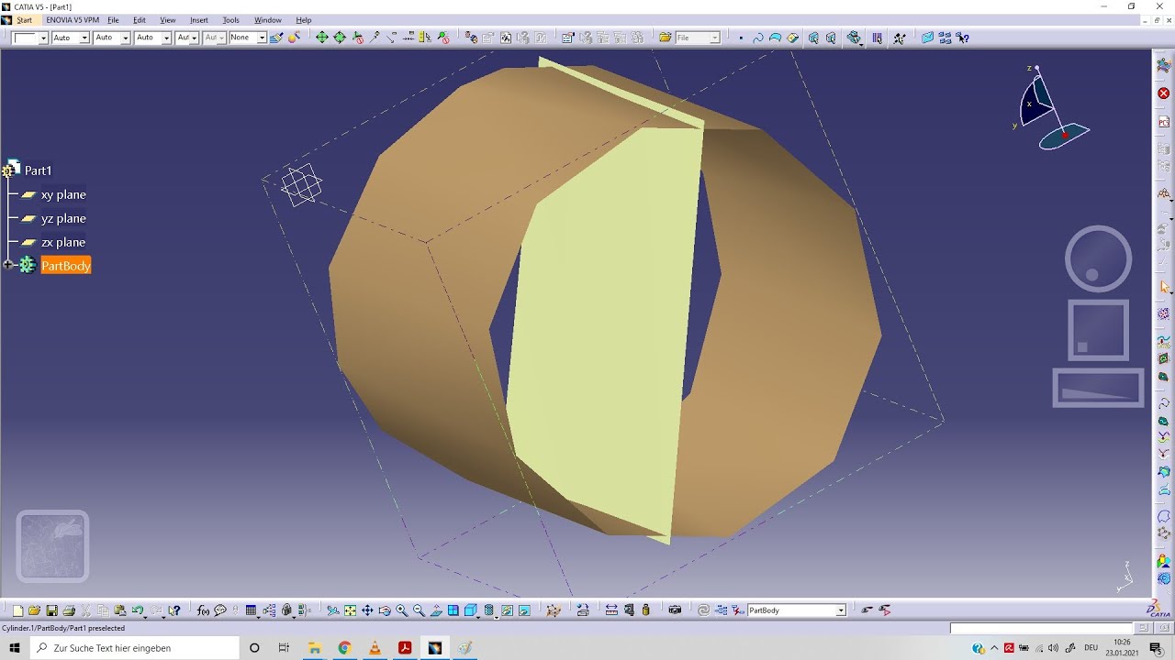Open the None layer dropdown
The height and width of the screenshot is (660, 1175).
click(x=262, y=38)
